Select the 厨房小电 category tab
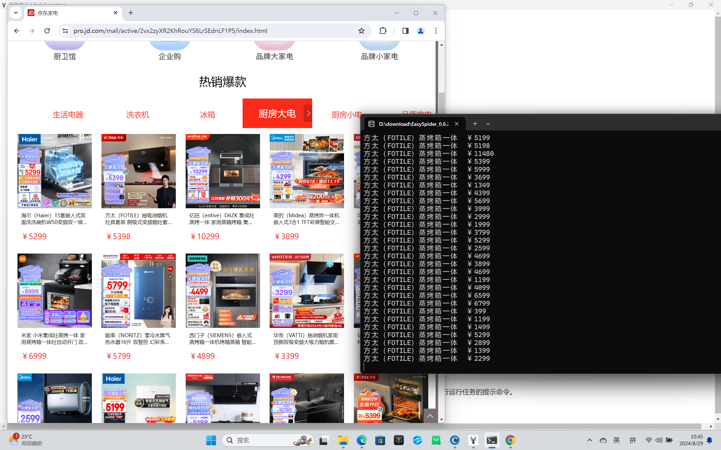 click(x=346, y=115)
